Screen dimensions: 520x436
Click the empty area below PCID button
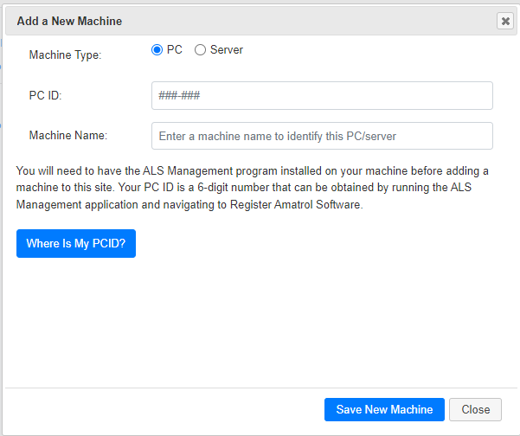[261, 322]
